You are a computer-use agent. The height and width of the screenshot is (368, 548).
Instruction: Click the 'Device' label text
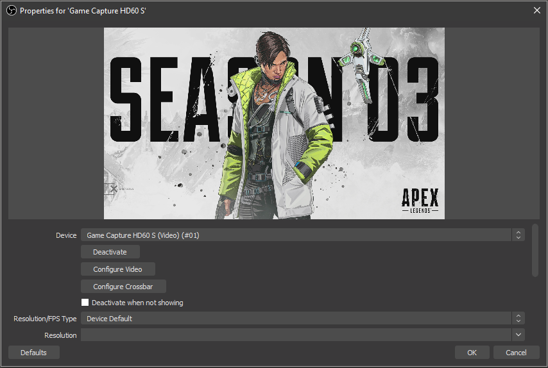tap(66, 235)
